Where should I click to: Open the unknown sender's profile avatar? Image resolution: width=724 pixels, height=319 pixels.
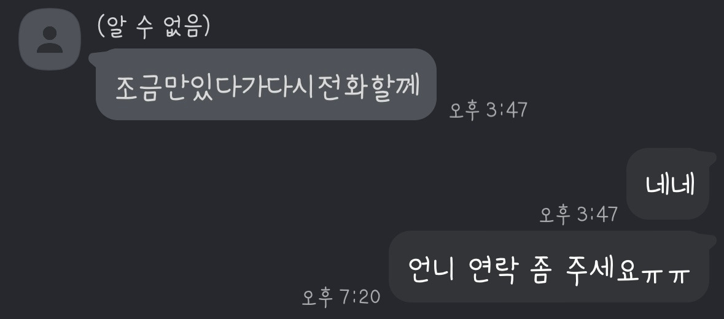point(50,40)
